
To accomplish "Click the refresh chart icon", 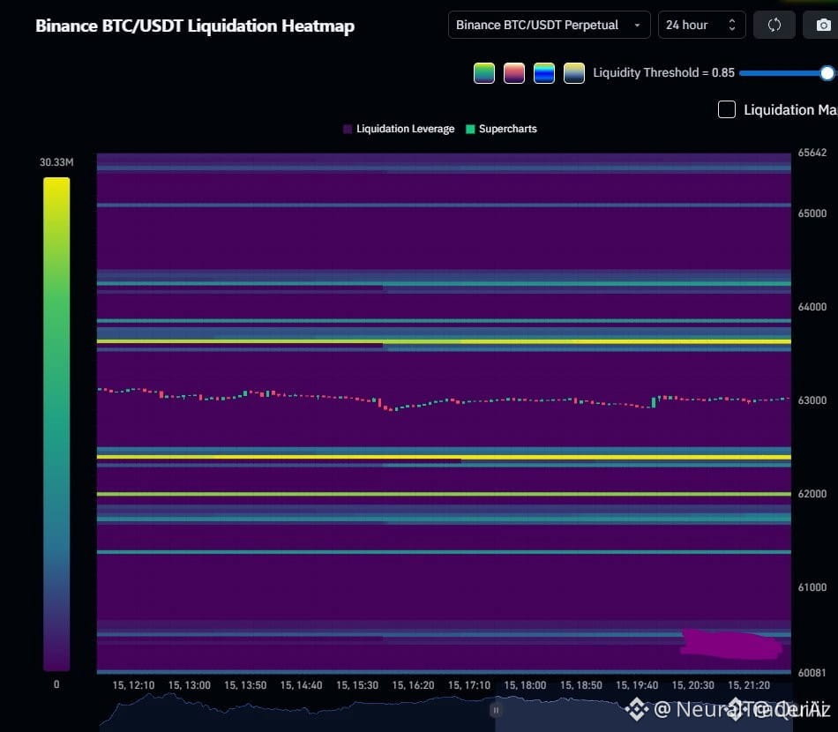I will (x=774, y=25).
